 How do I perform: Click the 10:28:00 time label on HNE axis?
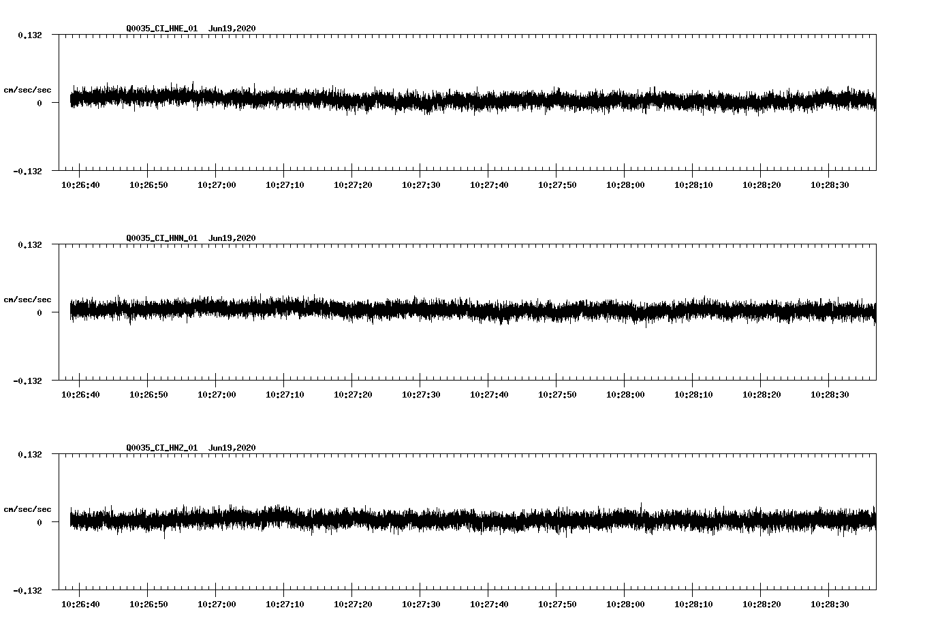[625, 185]
